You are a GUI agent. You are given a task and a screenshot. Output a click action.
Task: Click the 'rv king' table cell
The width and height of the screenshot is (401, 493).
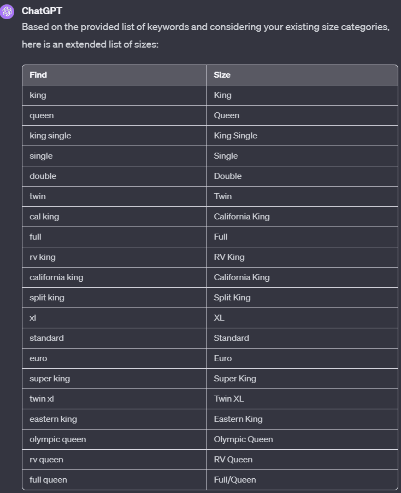[x=43, y=257]
